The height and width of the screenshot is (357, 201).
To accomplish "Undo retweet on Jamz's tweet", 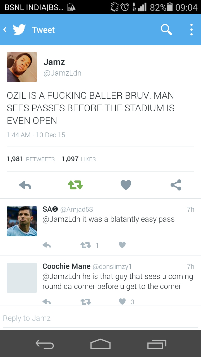I will click(75, 185).
